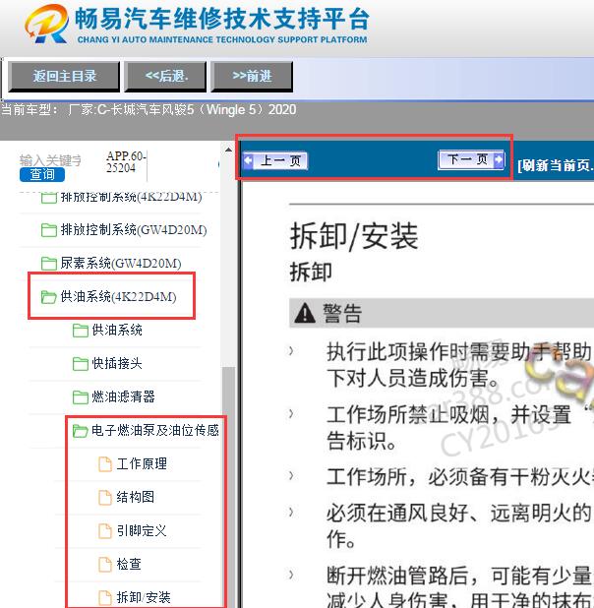Open next page with 下一页
The image size is (594, 608).
pos(471,159)
